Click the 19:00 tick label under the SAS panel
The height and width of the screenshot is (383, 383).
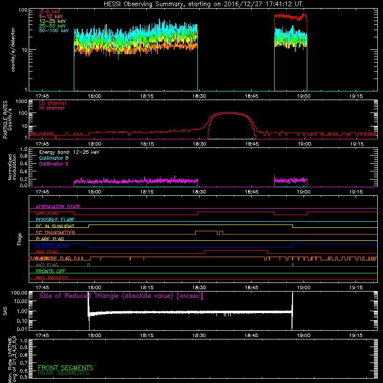point(304,336)
